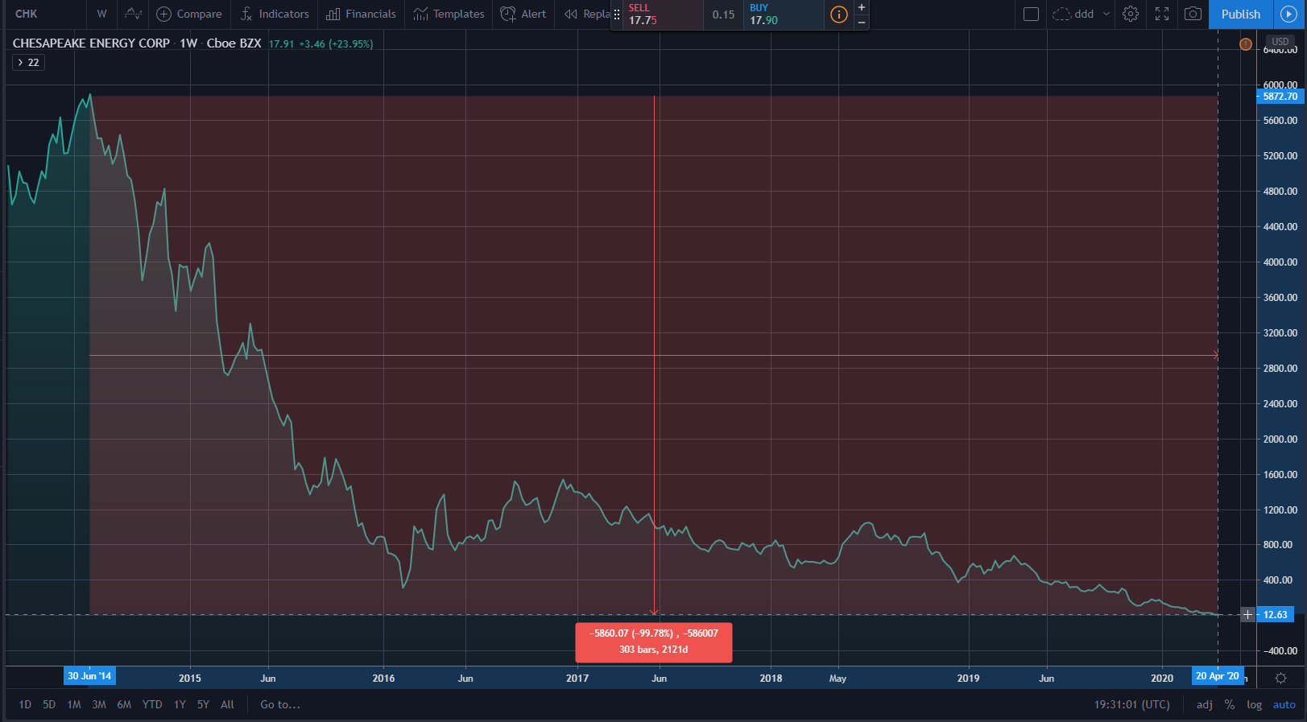The height and width of the screenshot is (722, 1307).
Task: Toggle percent scale
Action: tap(1230, 704)
